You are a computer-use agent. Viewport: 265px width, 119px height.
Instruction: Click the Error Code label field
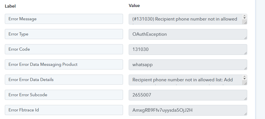pos(64,49)
